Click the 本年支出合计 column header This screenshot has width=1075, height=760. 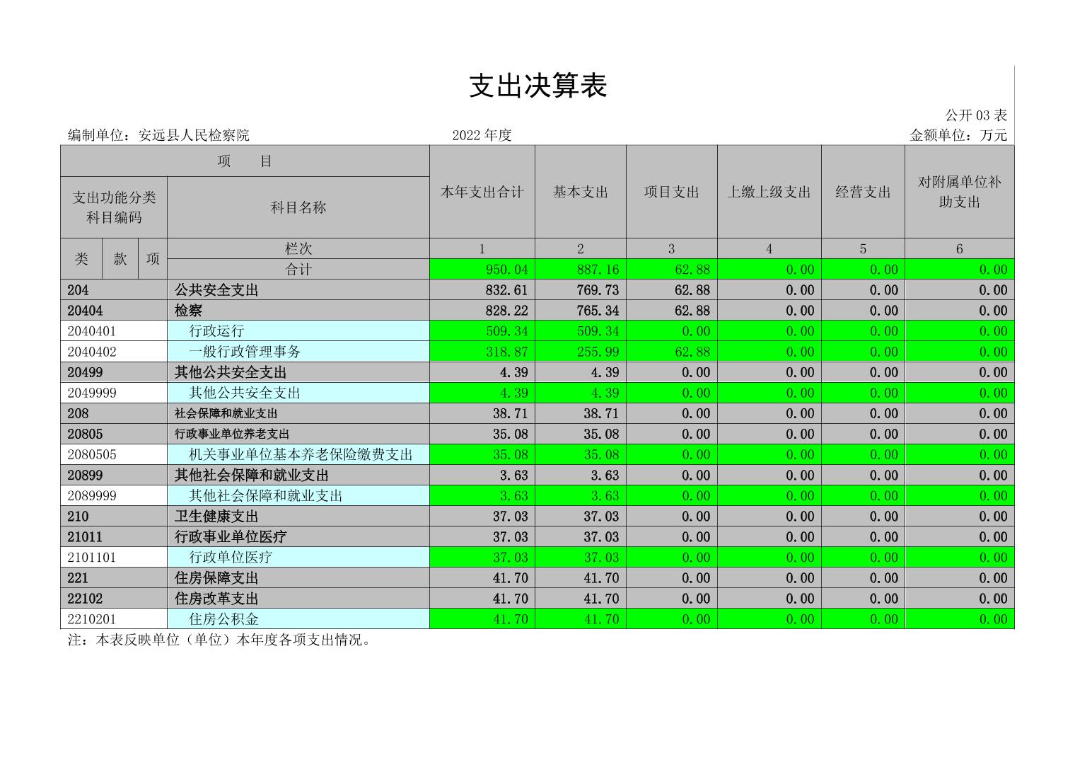point(482,192)
